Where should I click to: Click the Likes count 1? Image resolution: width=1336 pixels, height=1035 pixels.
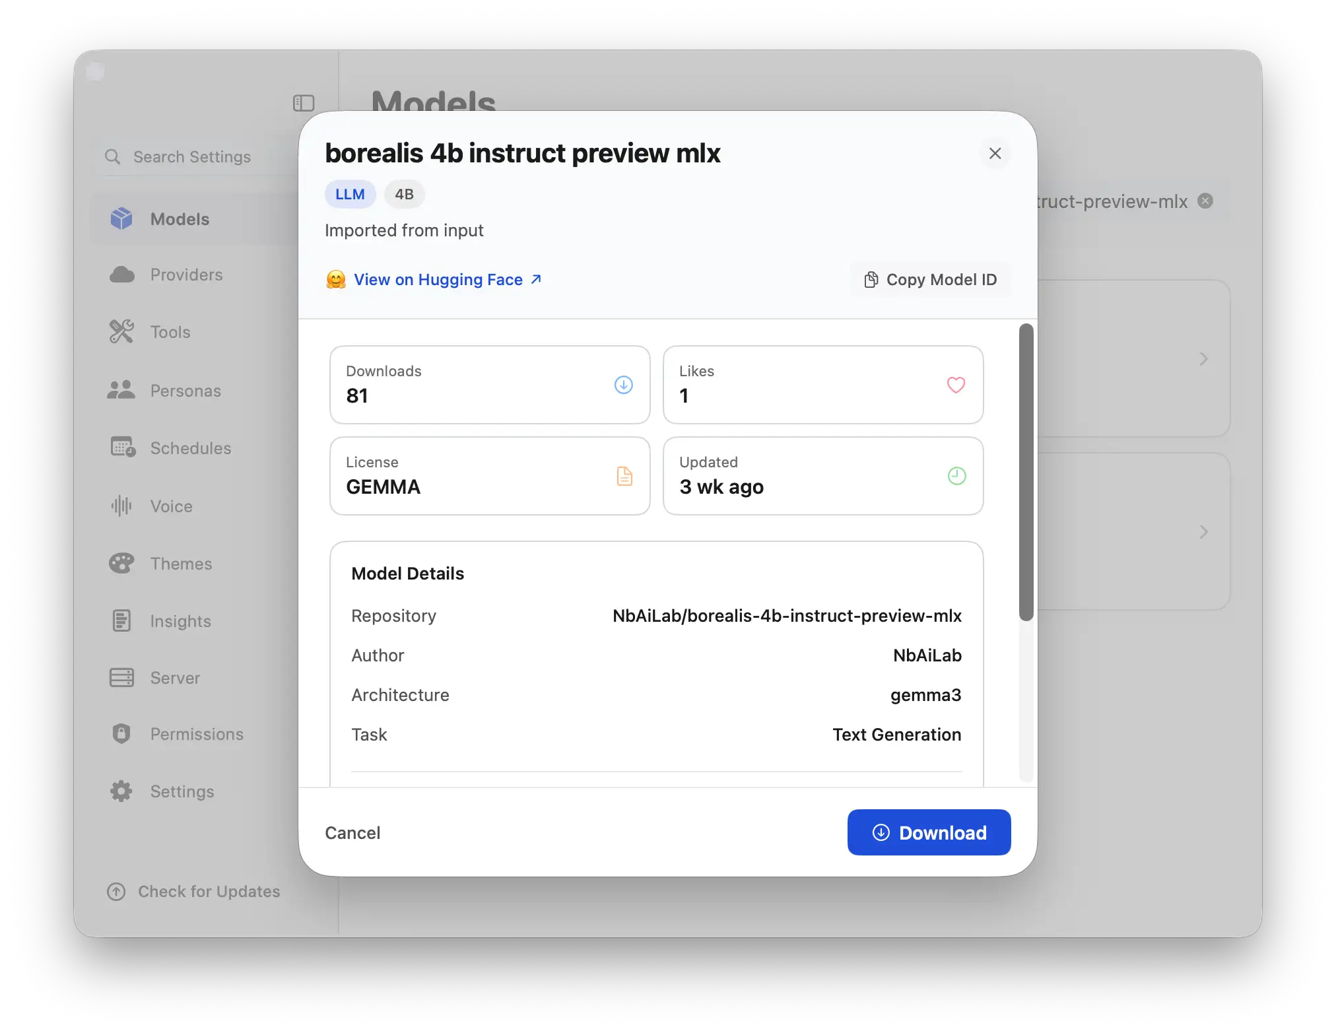click(x=684, y=395)
